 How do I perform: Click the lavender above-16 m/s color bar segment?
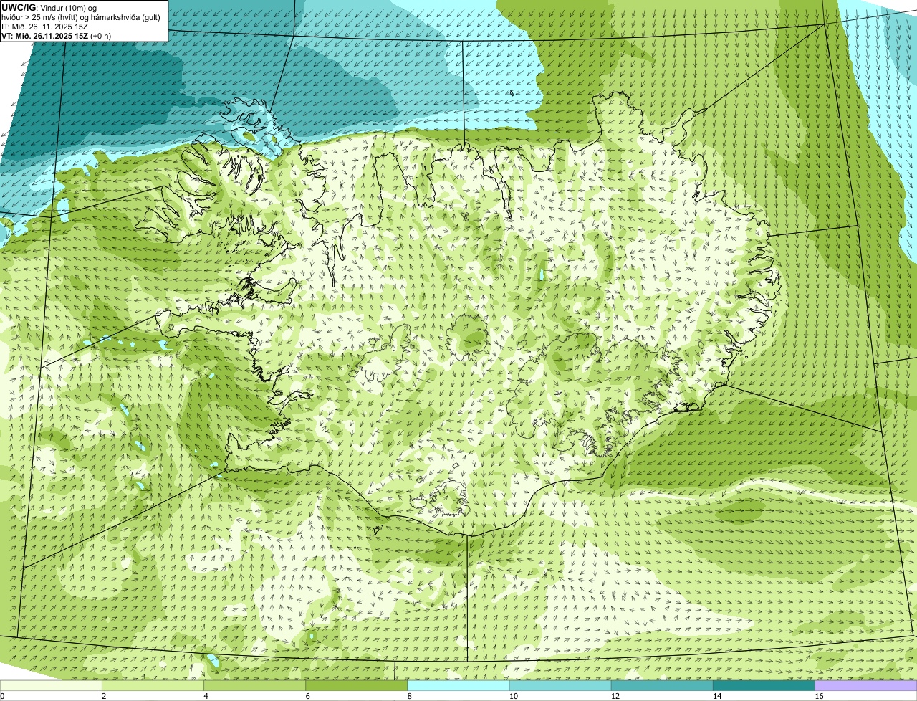(866, 685)
